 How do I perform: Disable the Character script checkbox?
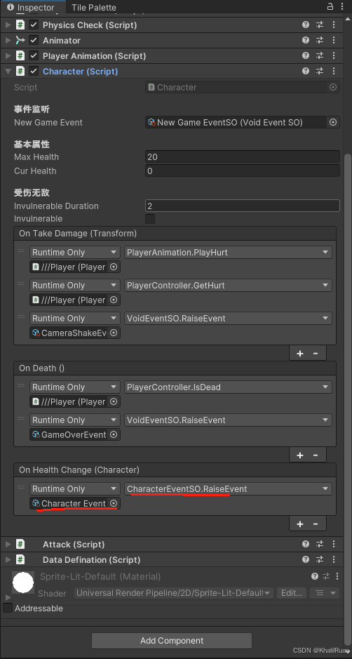[x=34, y=72]
